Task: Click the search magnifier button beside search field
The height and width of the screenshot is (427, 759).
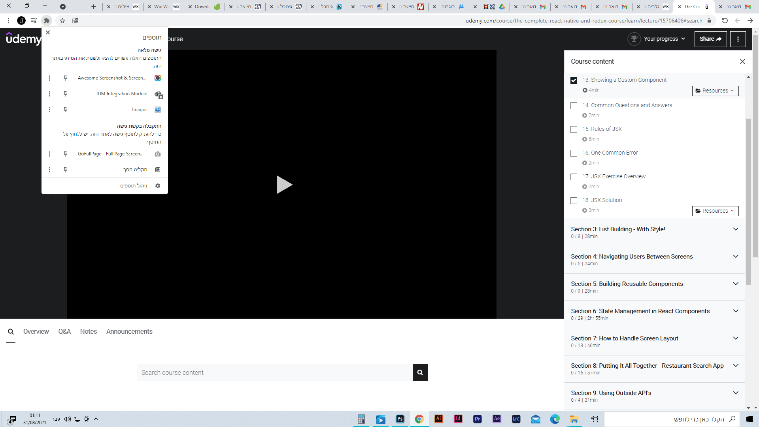Action: point(420,372)
